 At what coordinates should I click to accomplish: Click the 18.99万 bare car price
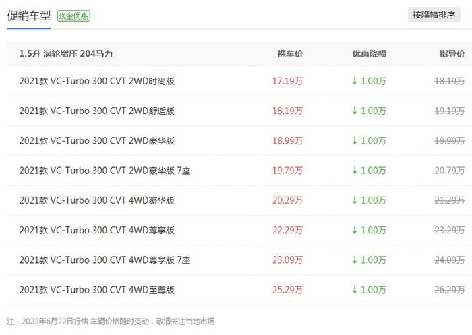pyautogui.click(x=287, y=141)
